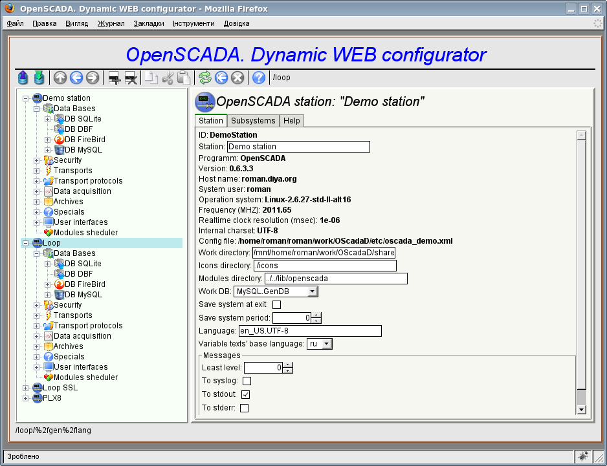Open help via the question mark icon
This screenshot has height=466, width=607.
(259, 78)
